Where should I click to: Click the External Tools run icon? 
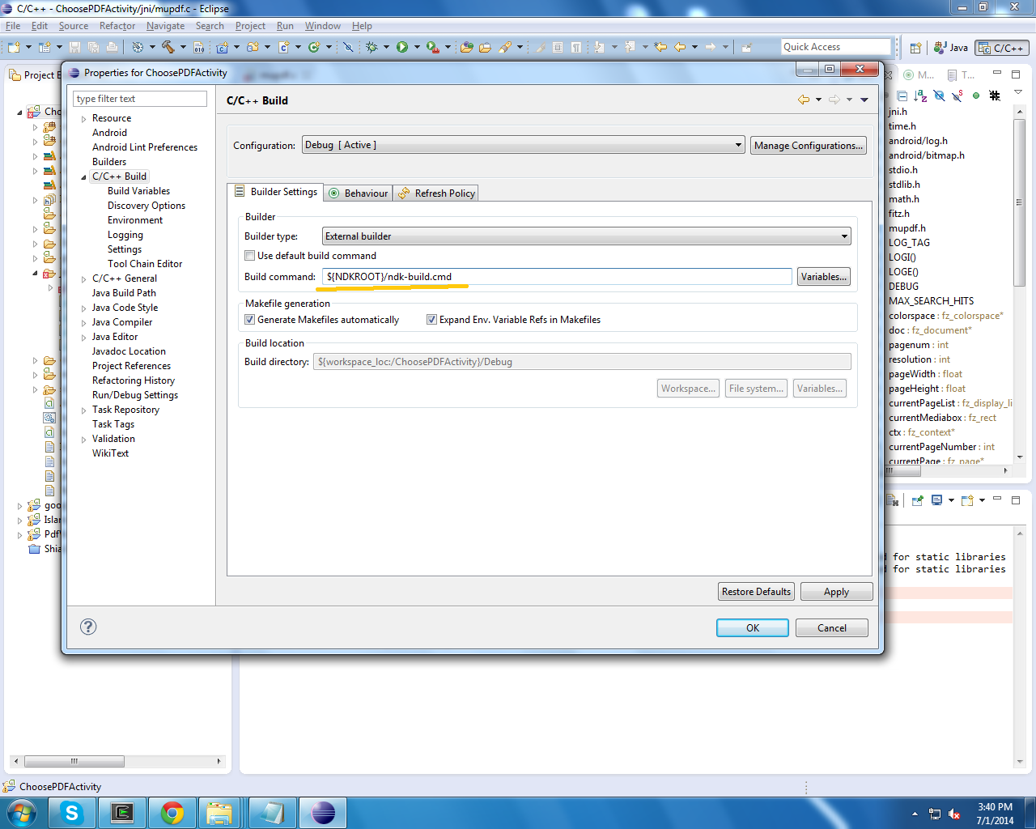(433, 47)
